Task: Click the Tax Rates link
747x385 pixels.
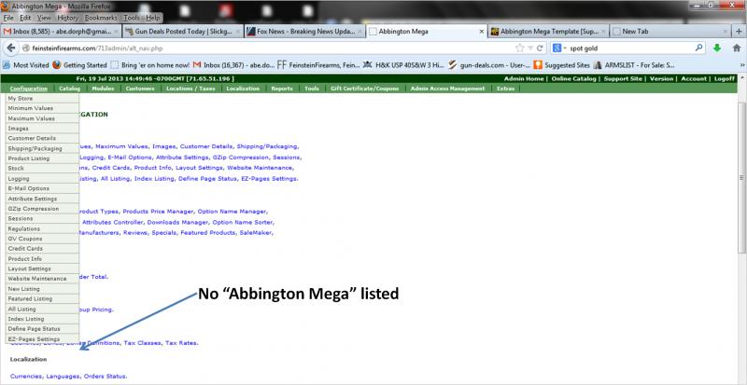Action: 181,343
